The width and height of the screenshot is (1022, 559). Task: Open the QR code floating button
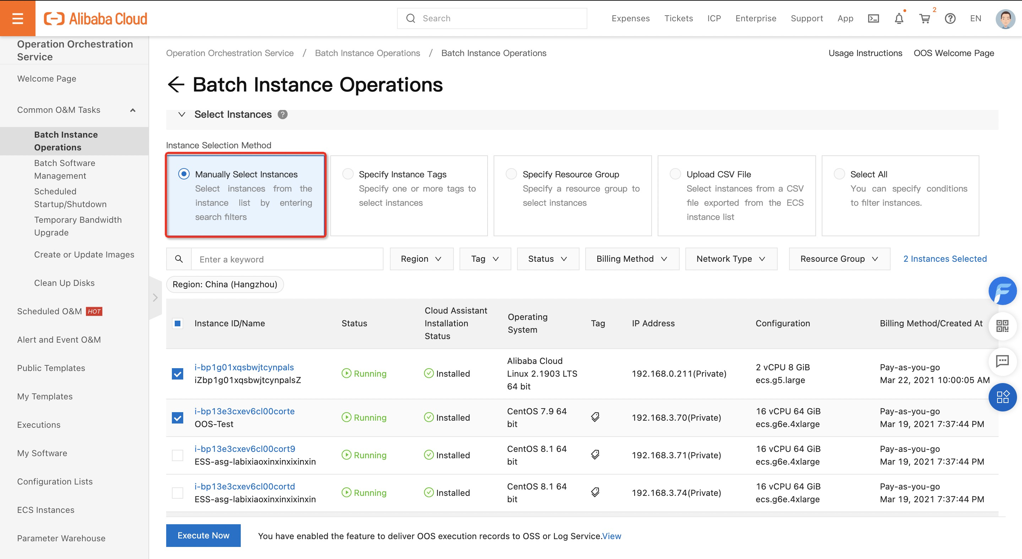[1002, 326]
